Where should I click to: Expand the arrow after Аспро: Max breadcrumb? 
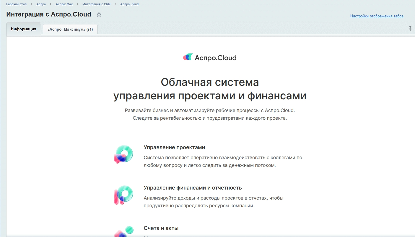pos(78,4)
